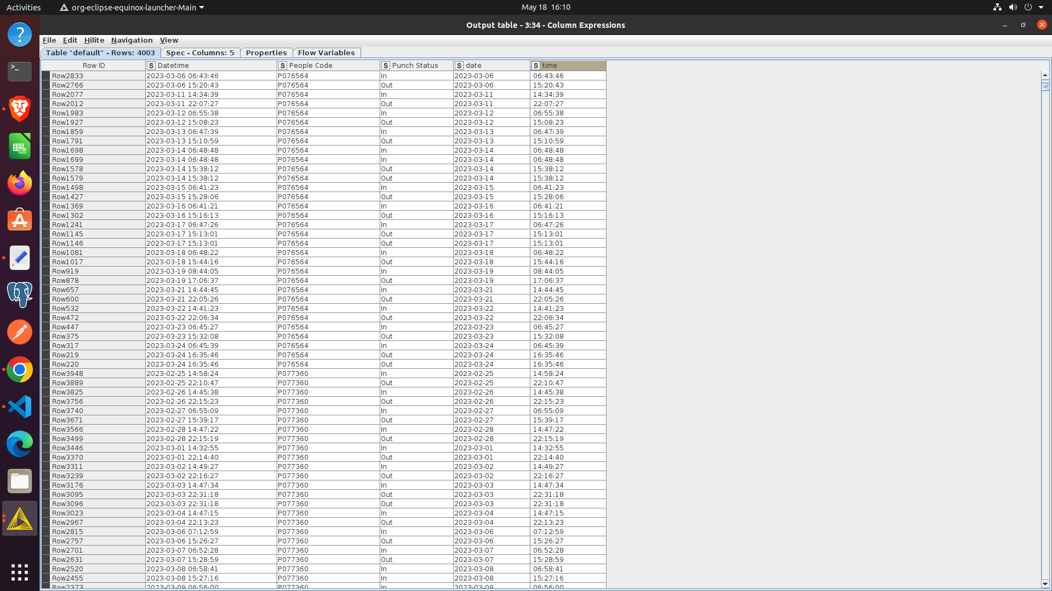This screenshot has width=1052, height=591.
Task: Click Datetime cell 2023-03-19 08:44:05
Action: 211,271
